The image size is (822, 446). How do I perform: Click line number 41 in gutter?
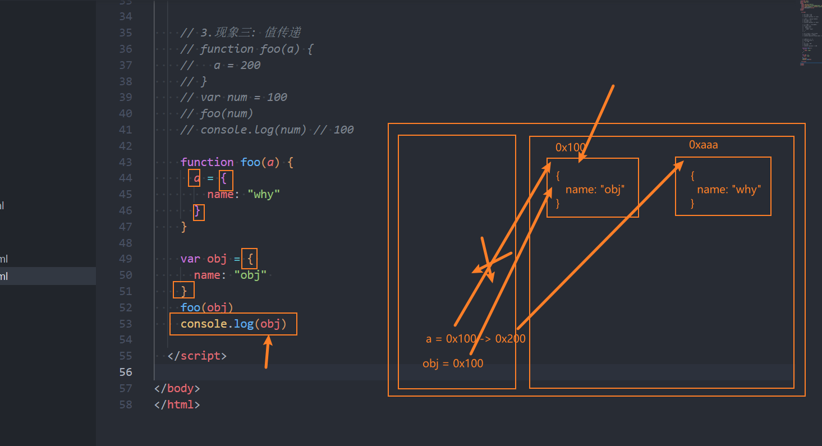point(126,130)
